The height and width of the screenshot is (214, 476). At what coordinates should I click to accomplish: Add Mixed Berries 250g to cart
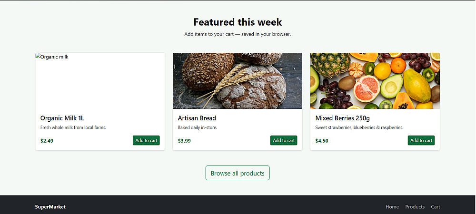421,140
